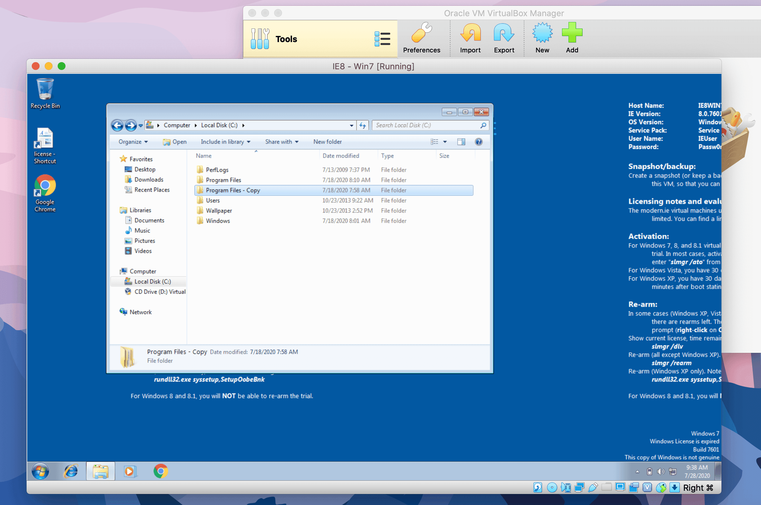Image resolution: width=761 pixels, height=505 pixels.
Task: Sort by the Size column header
Action: coord(456,156)
